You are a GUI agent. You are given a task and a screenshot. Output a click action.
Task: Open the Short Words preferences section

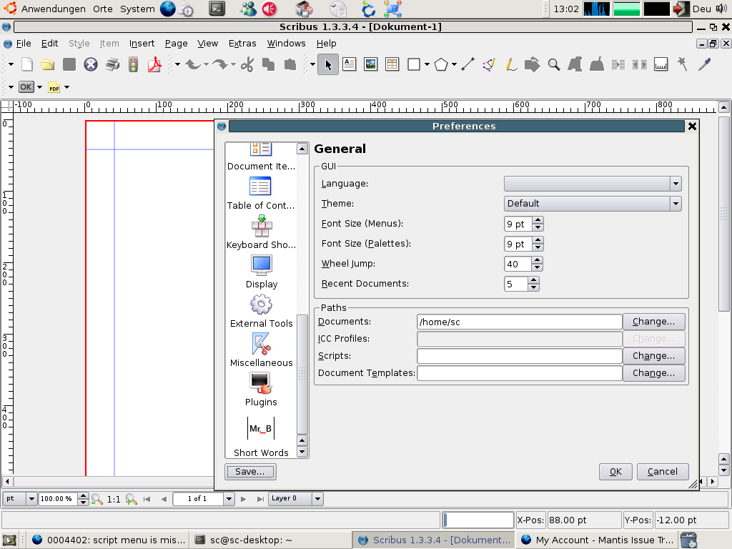point(261,435)
